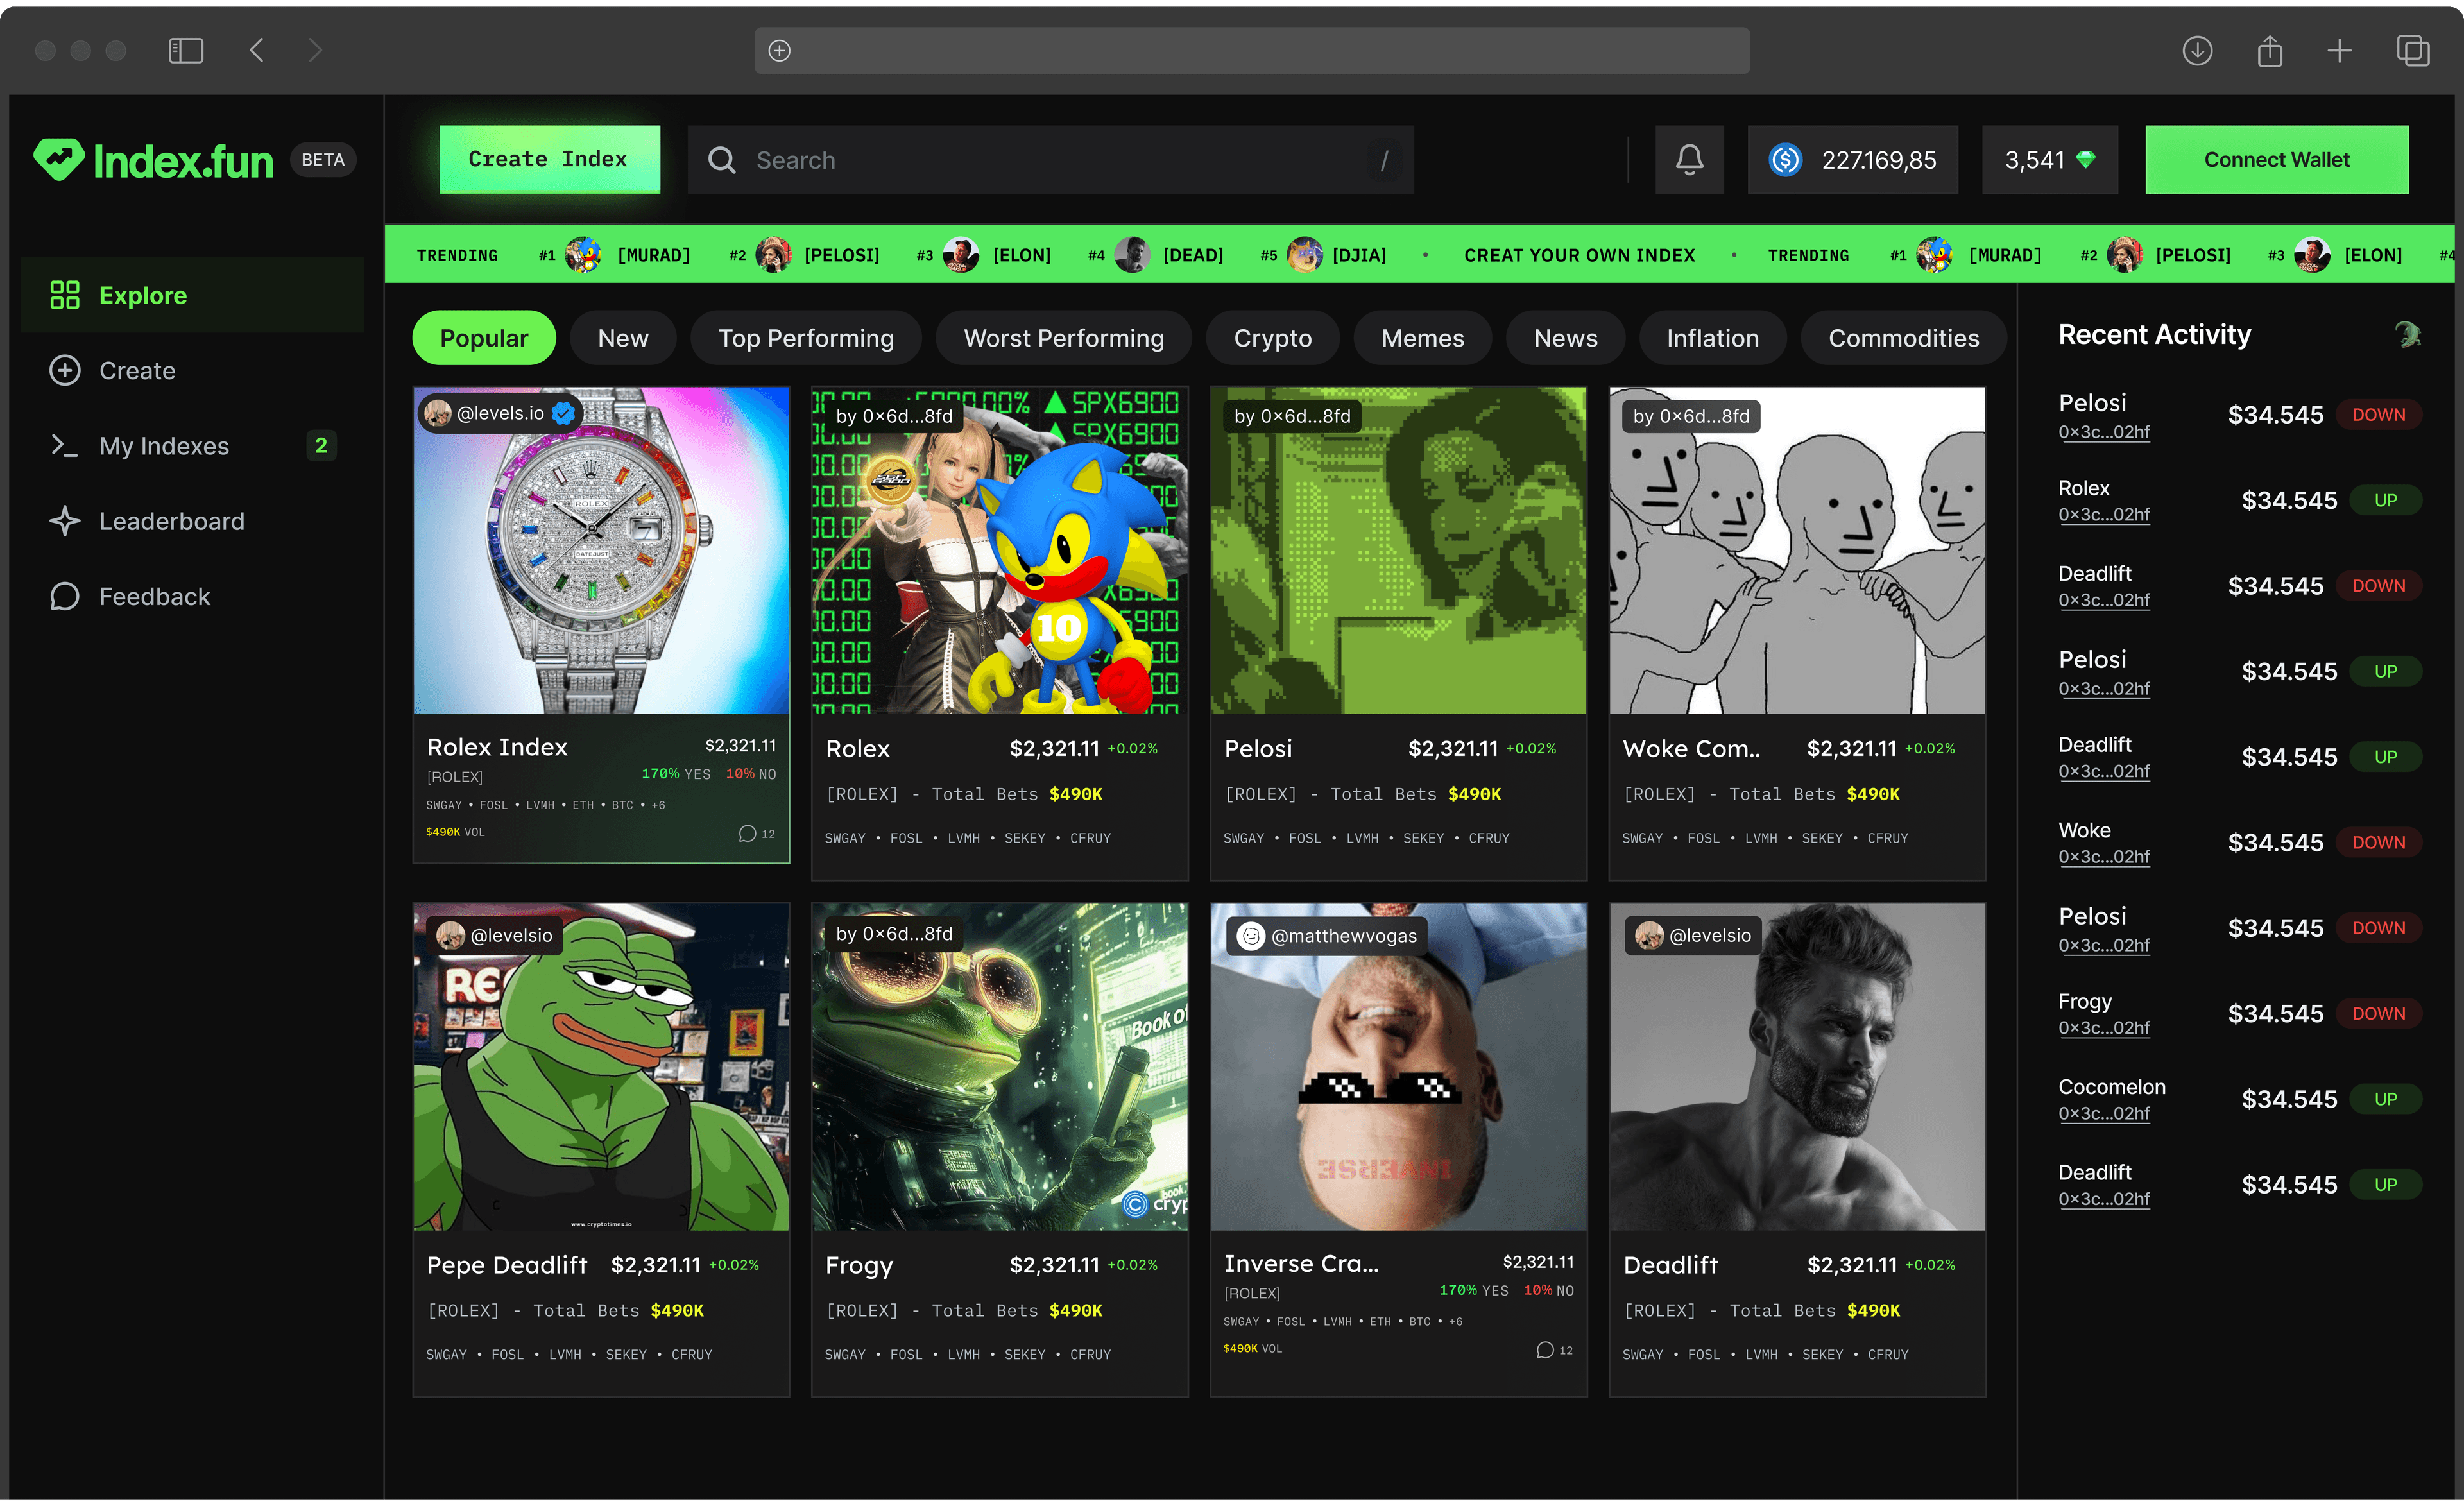Click the My Indexes terminal icon
This screenshot has height=1506, width=2464.
[x=65, y=446]
